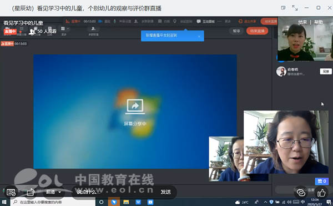This screenshot has height=206, width=333.
Task: Click the camera icon in sharing toolbar
Action: pyautogui.click(x=100, y=21)
